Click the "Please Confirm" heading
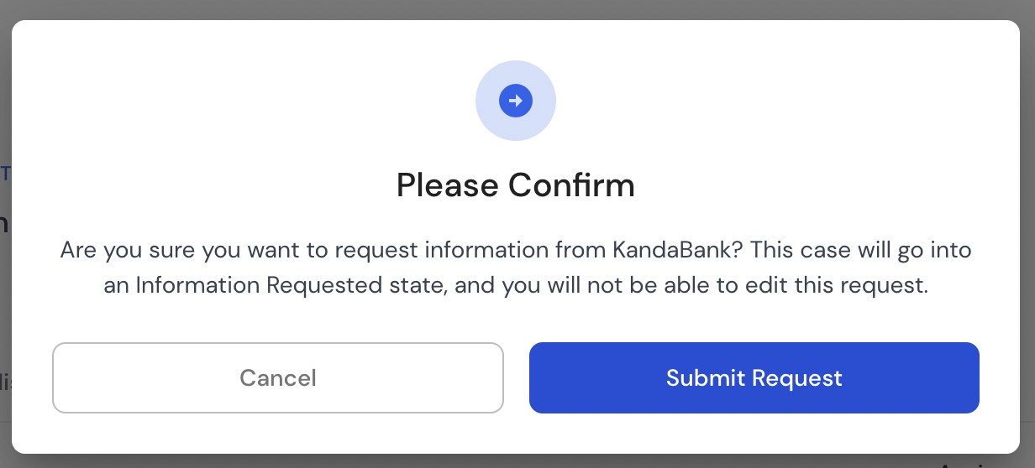 click(516, 185)
